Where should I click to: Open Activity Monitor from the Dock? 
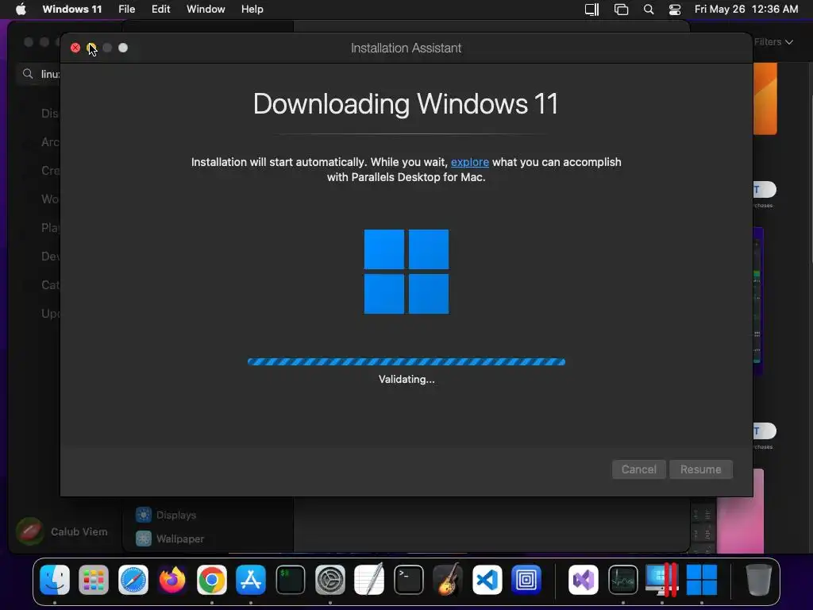pyautogui.click(x=622, y=579)
